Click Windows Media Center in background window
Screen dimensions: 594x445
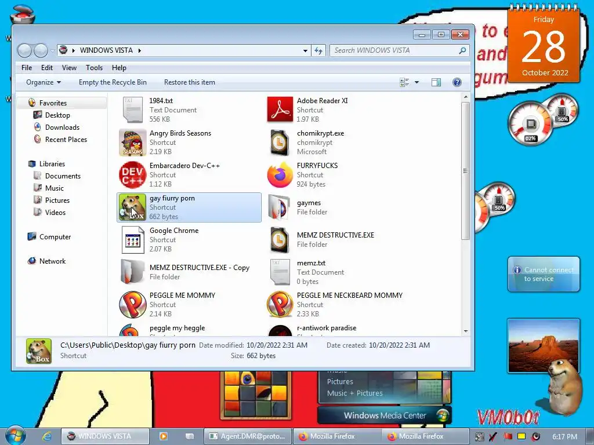coord(385,415)
